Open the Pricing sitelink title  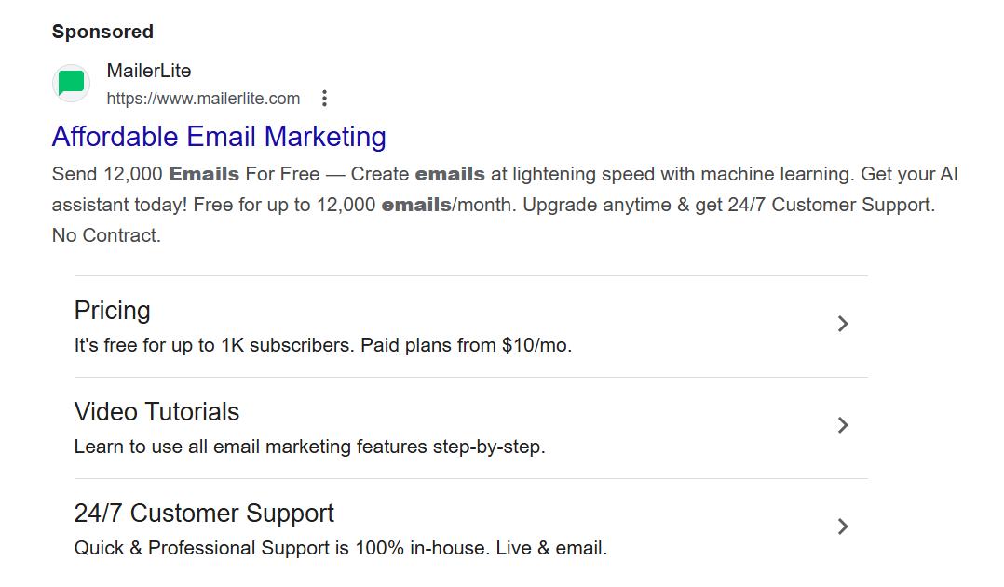pyautogui.click(x=112, y=310)
